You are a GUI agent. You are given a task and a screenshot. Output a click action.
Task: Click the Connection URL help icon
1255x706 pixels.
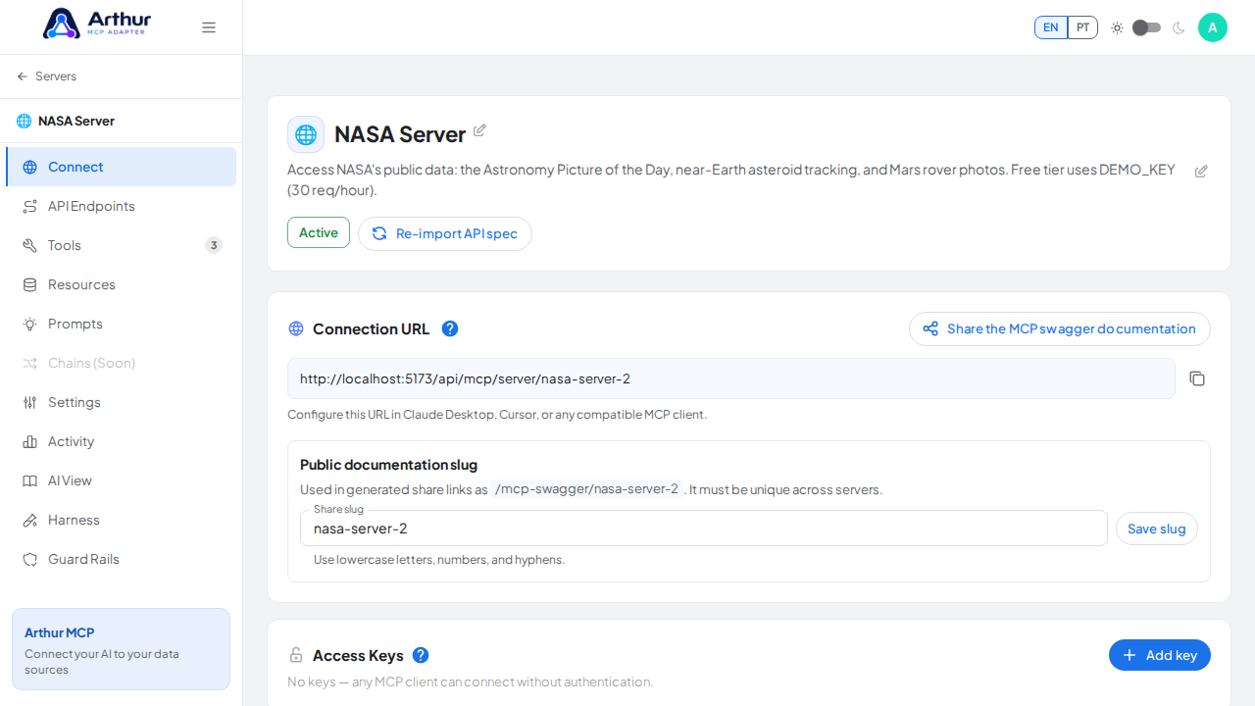450,328
